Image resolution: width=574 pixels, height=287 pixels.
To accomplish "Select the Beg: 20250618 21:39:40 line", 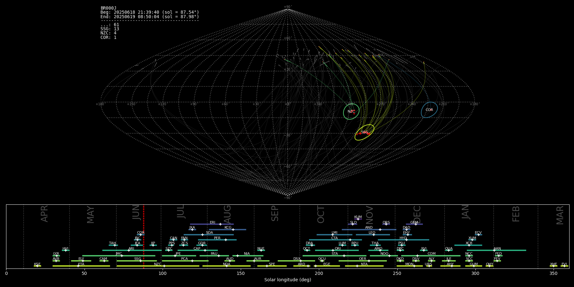I will (x=150, y=12).
